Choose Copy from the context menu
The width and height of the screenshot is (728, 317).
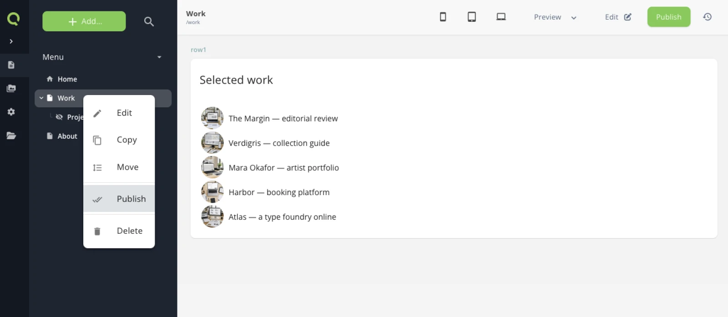119,140
